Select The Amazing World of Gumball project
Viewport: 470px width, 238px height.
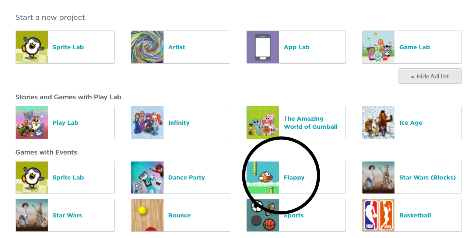pyautogui.click(x=311, y=122)
